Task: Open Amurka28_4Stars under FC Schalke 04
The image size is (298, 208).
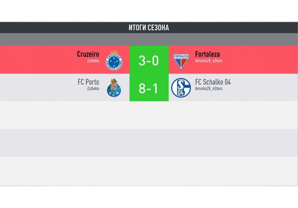Action: pyautogui.click(x=209, y=89)
